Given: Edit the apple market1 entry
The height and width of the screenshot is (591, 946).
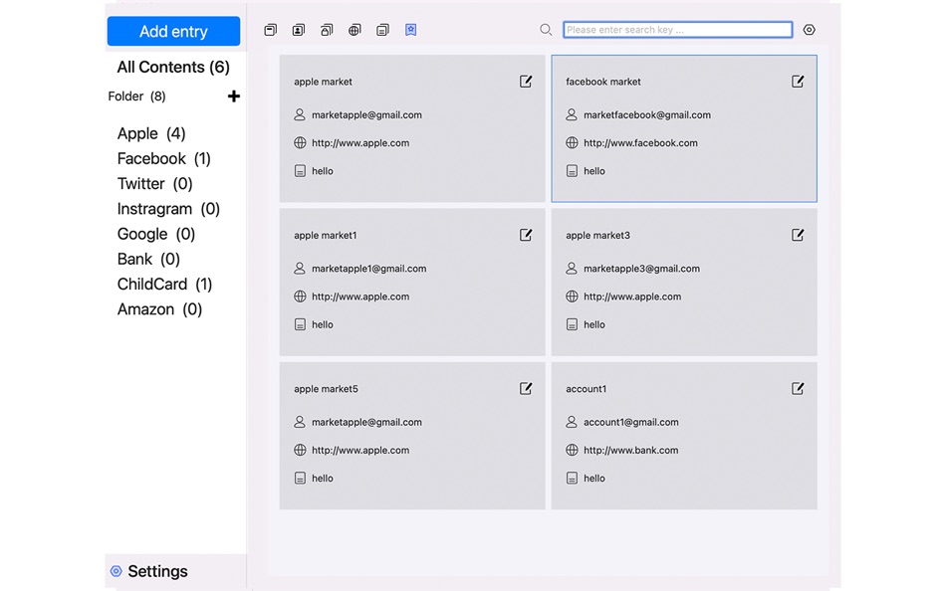Looking at the screenshot, I should (526, 235).
